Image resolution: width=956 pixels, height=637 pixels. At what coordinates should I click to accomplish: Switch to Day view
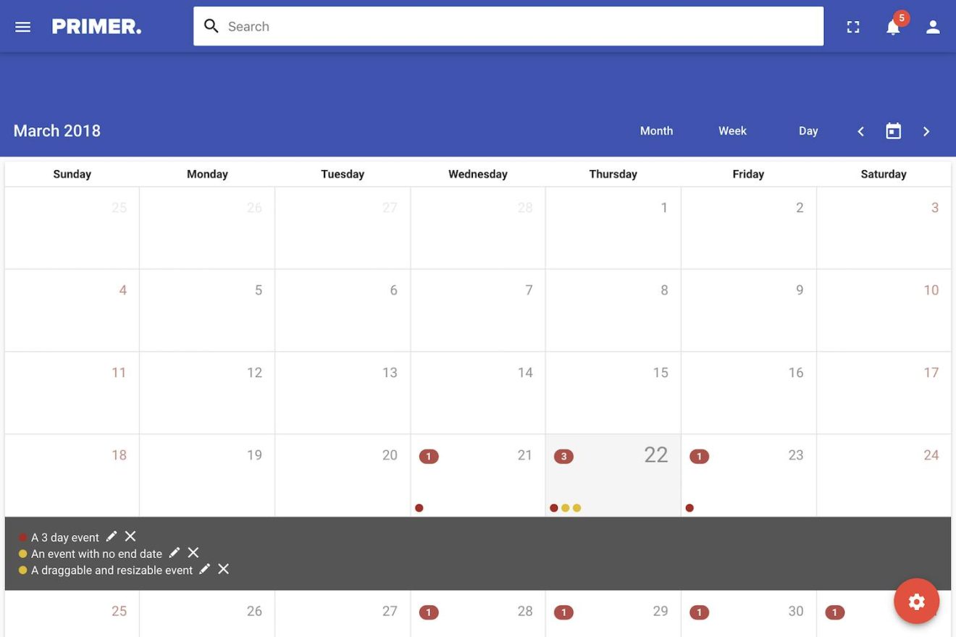point(808,131)
